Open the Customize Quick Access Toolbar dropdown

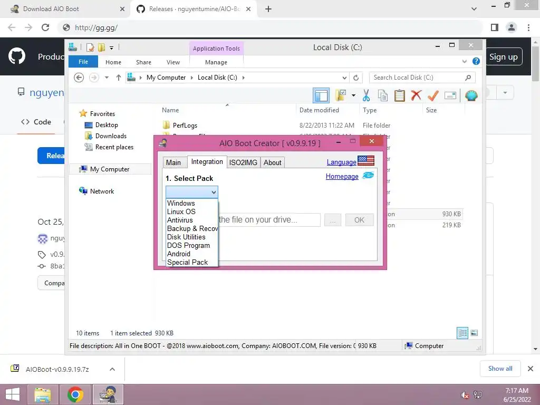[x=112, y=48]
